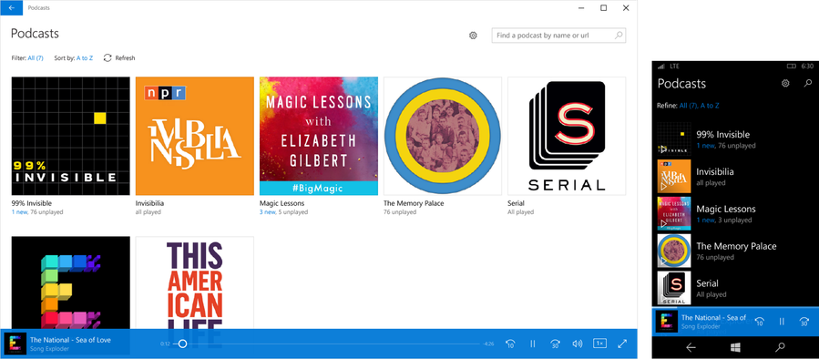Expand player with full-screen arrow icon
This screenshot has height=359, width=819.
tap(622, 344)
